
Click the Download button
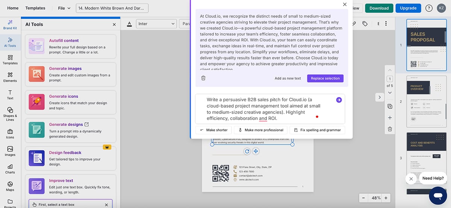tap(379, 8)
